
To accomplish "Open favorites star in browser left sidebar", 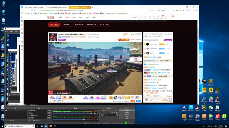I will 22,17.
